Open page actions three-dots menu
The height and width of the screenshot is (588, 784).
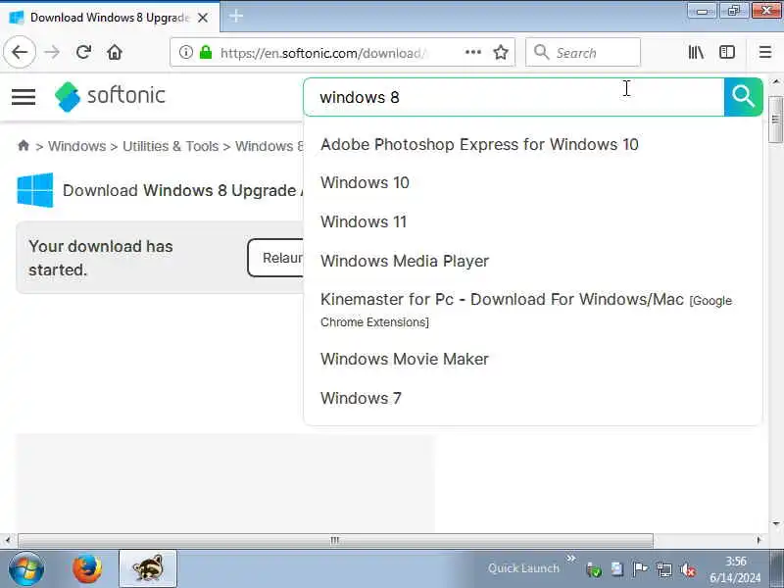pyautogui.click(x=473, y=52)
